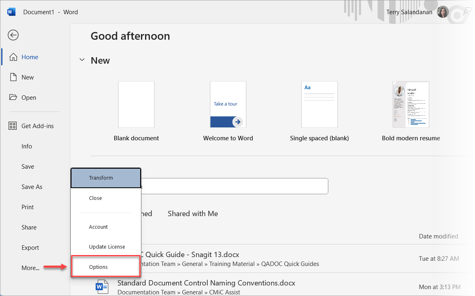Choose Update License in the popup menu
The width and height of the screenshot is (475, 296).
point(106,247)
